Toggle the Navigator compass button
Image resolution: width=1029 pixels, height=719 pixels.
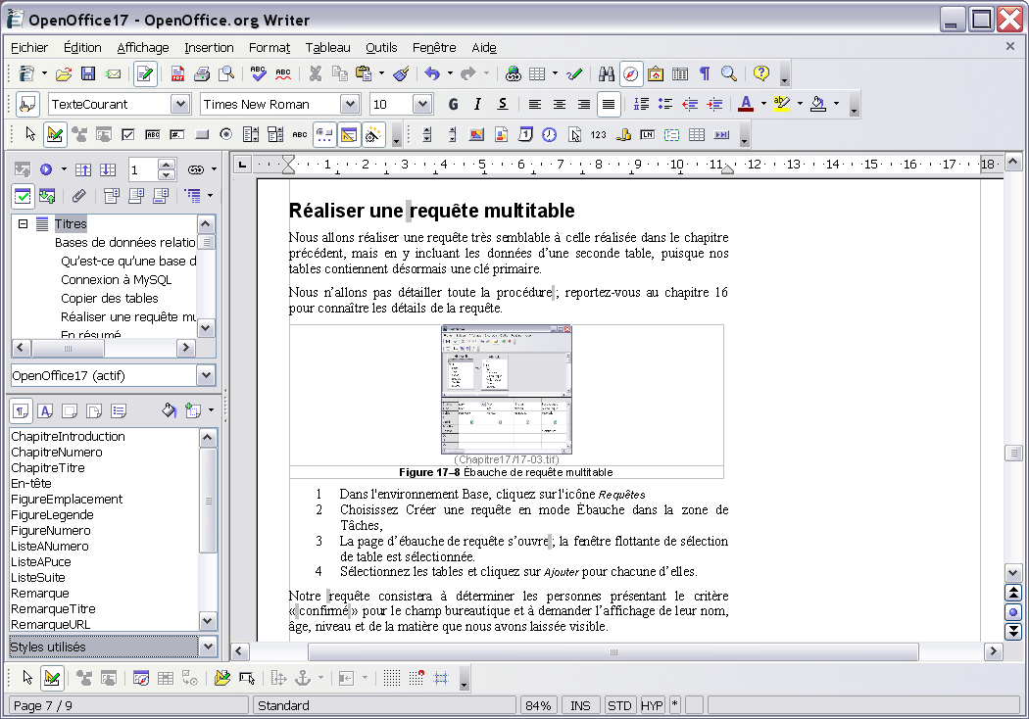click(631, 74)
